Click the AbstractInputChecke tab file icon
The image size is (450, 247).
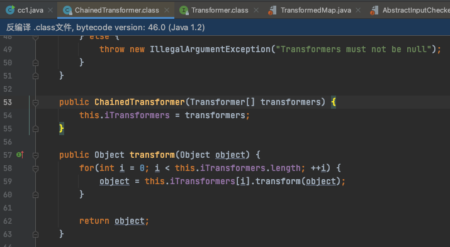pyautogui.click(x=374, y=10)
